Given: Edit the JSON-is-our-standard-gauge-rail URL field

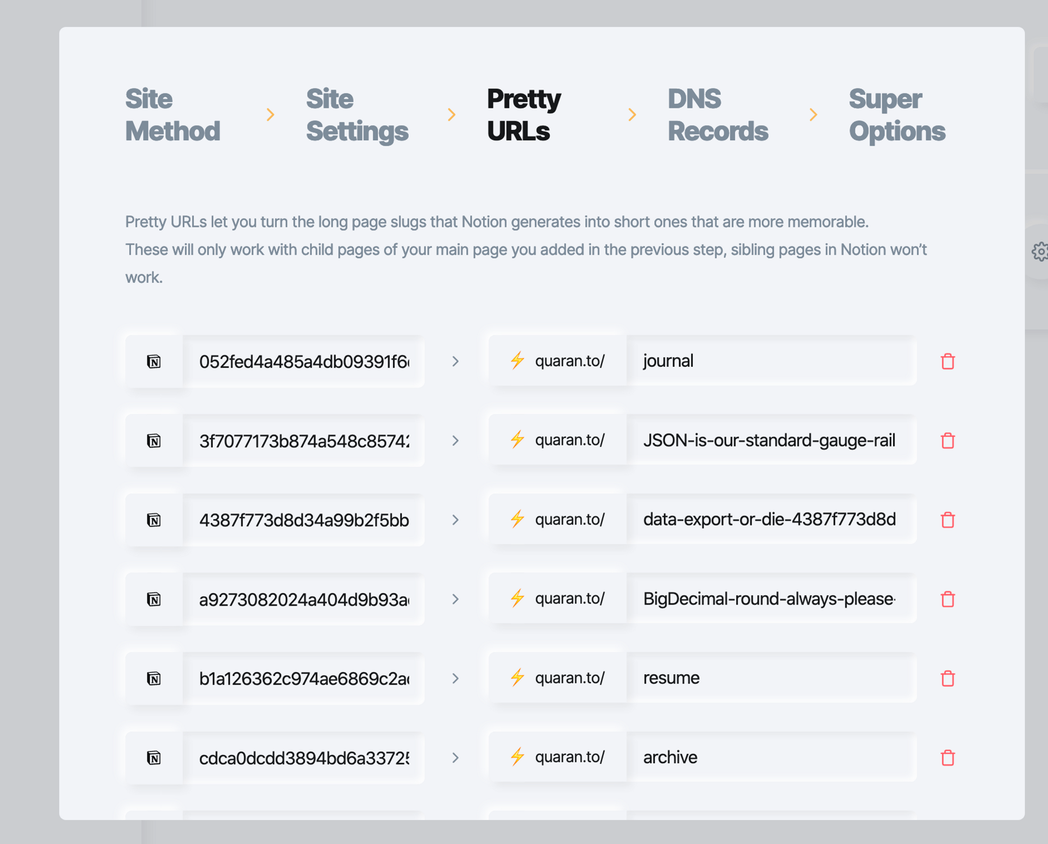Looking at the screenshot, I should [771, 439].
